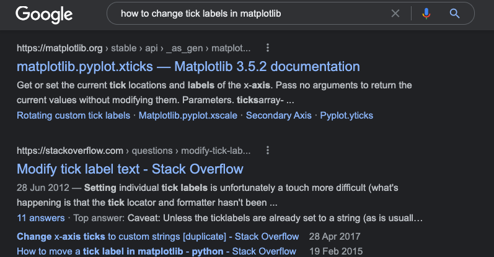
Task: Open the Matplotlib.pyplot.xscale sitelink
Action: coord(188,116)
